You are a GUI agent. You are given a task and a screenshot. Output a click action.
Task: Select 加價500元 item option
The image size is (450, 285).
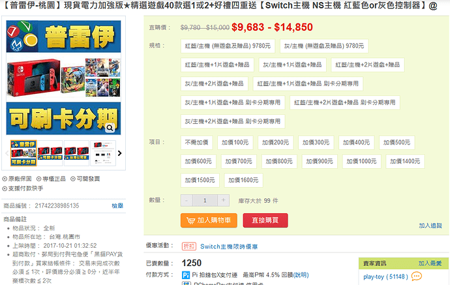tap(397, 143)
